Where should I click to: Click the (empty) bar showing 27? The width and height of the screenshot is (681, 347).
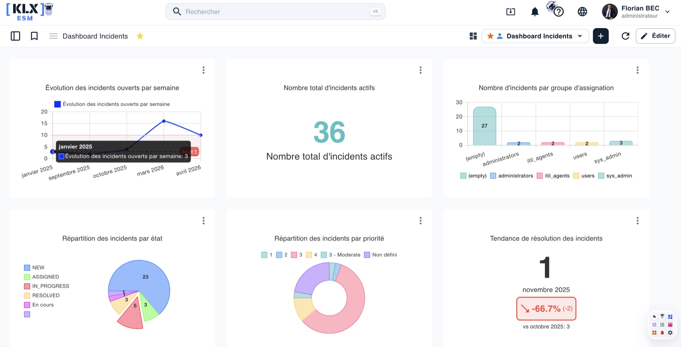[x=484, y=126]
